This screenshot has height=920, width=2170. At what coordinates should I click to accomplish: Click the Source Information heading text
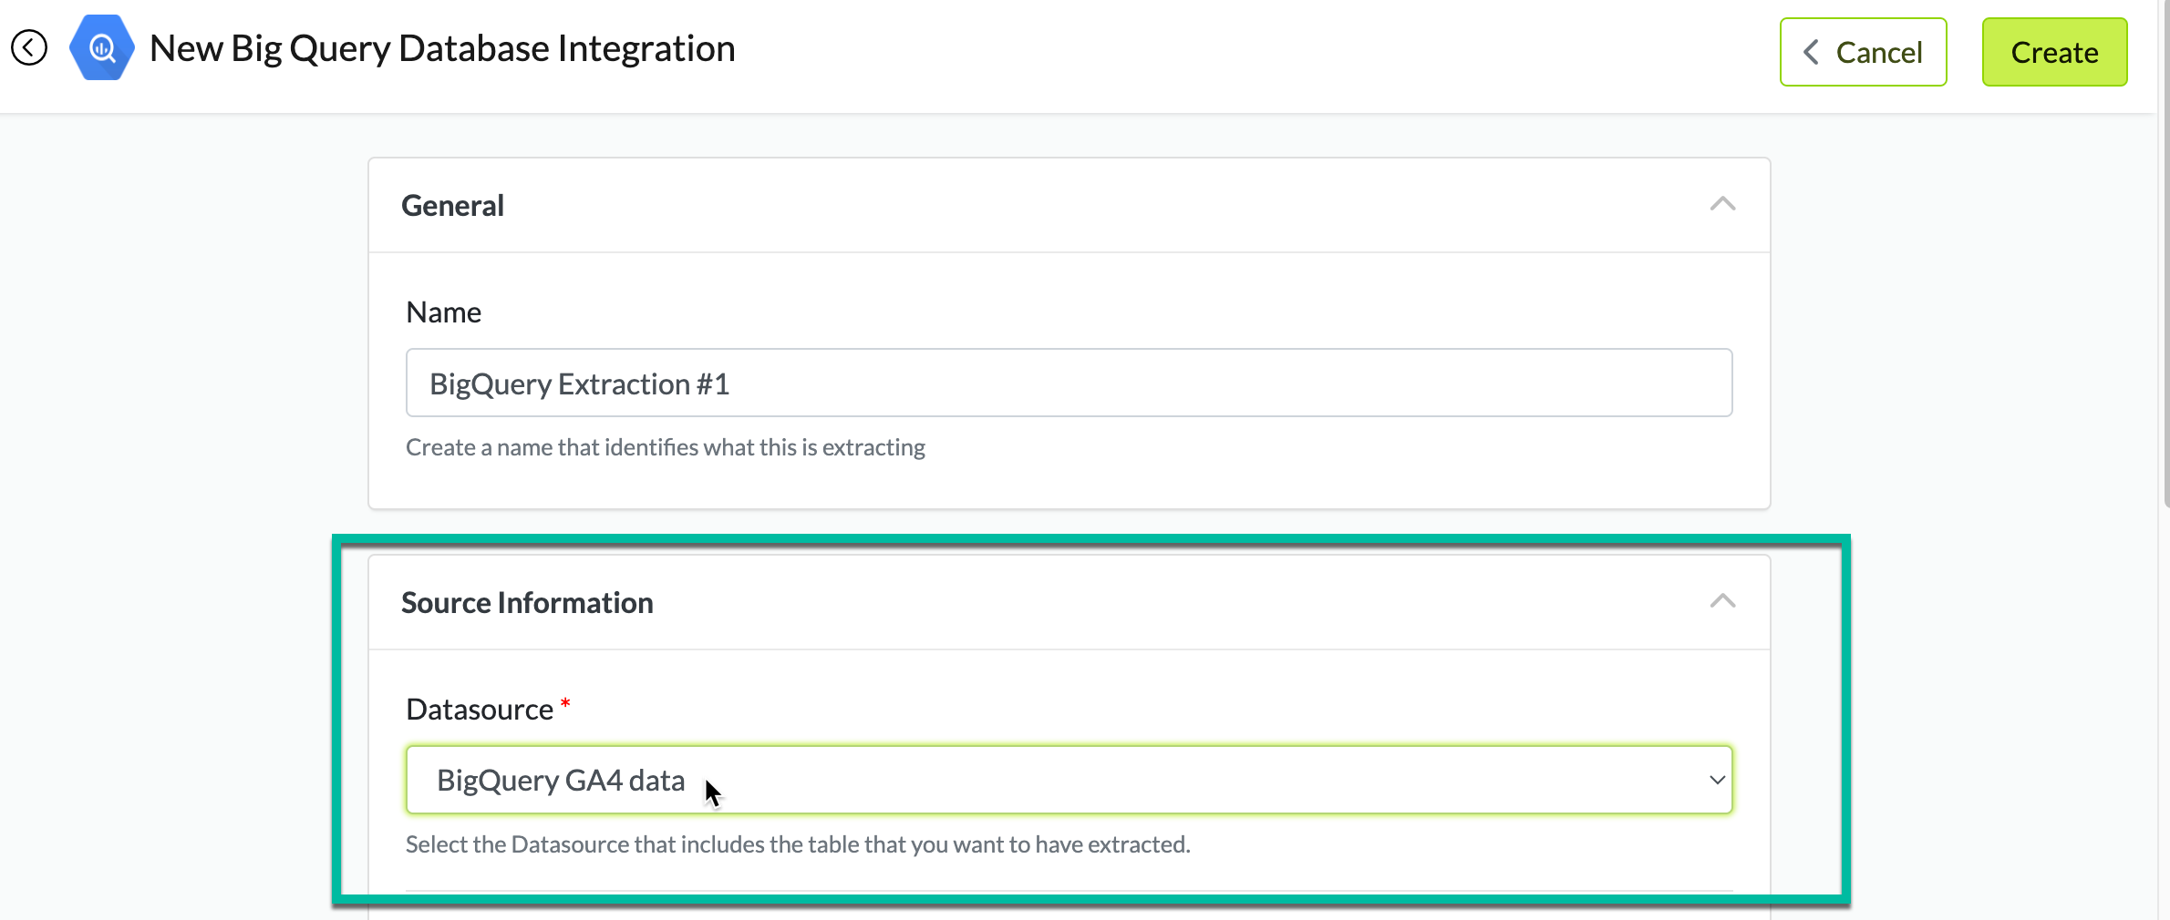coord(527,603)
